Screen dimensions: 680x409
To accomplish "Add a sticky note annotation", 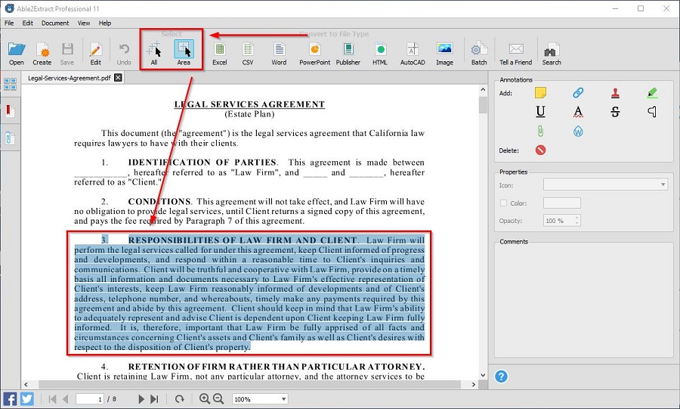I will point(540,92).
